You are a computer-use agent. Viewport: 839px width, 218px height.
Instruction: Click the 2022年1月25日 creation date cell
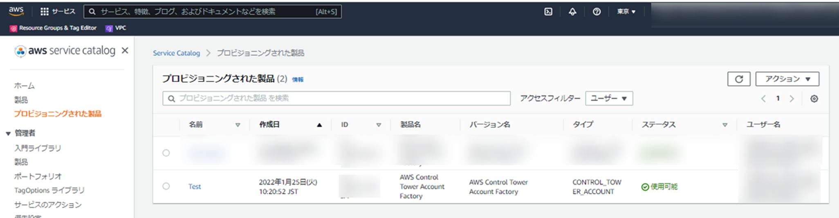click(288, 187)
